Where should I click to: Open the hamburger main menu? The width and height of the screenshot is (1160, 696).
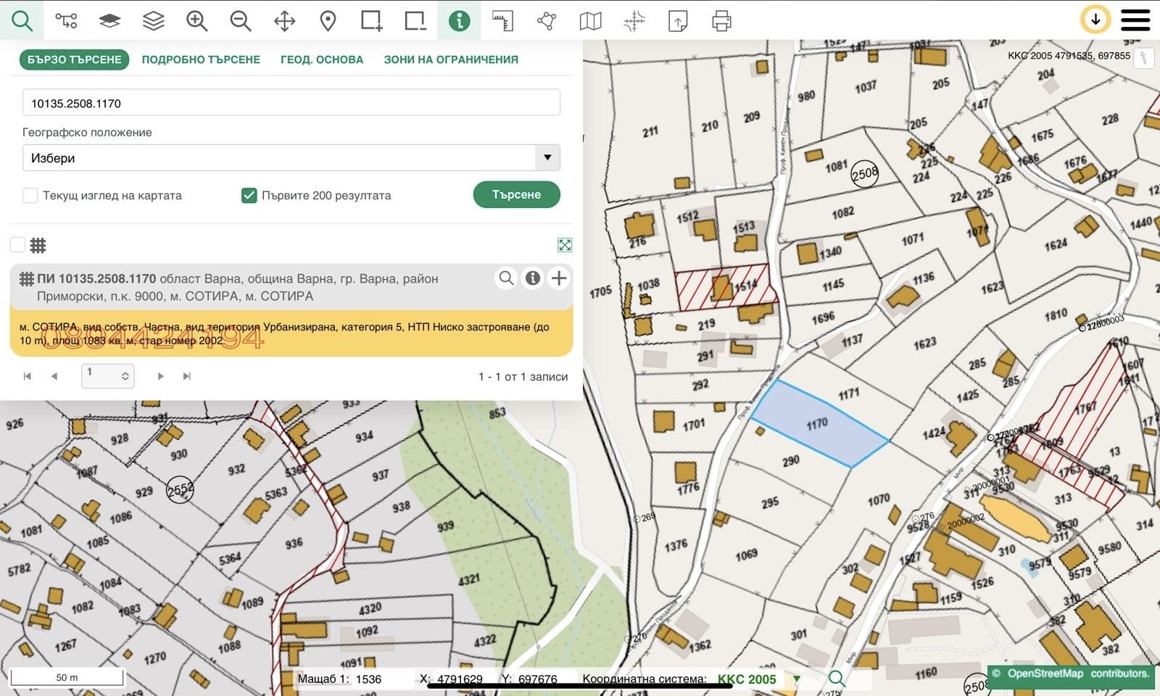[1135, 20]
